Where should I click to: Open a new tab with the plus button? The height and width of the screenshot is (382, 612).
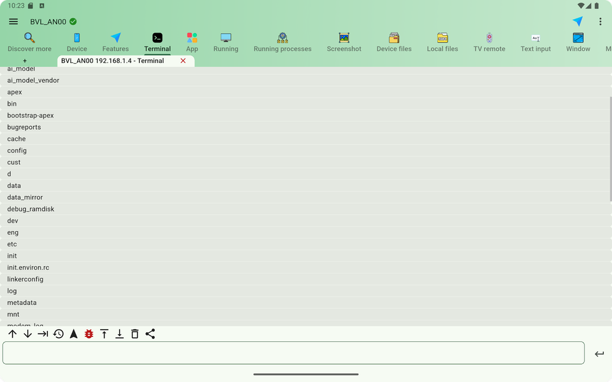(x=24, y=60)
